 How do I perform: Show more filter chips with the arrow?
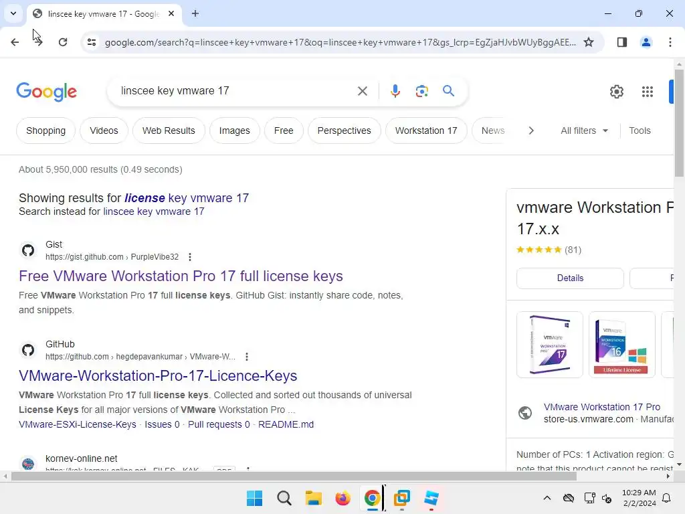(530, 131)
